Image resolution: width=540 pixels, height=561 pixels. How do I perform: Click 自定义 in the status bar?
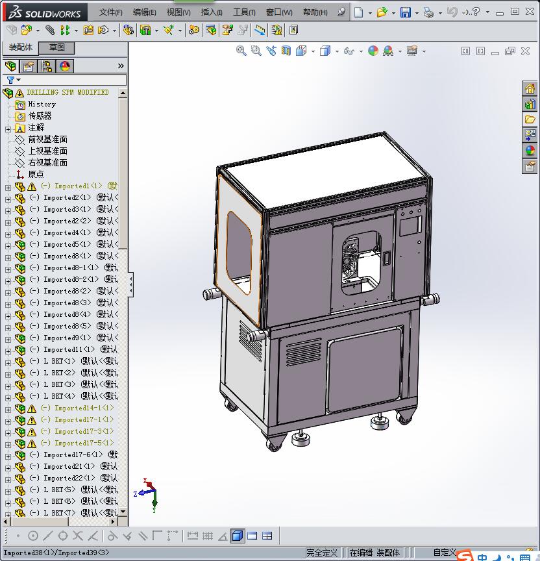tap(445, 553)
